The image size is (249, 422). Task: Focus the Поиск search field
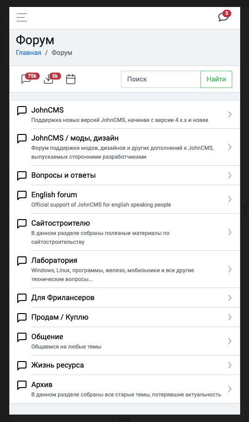[x=161, y=80]
